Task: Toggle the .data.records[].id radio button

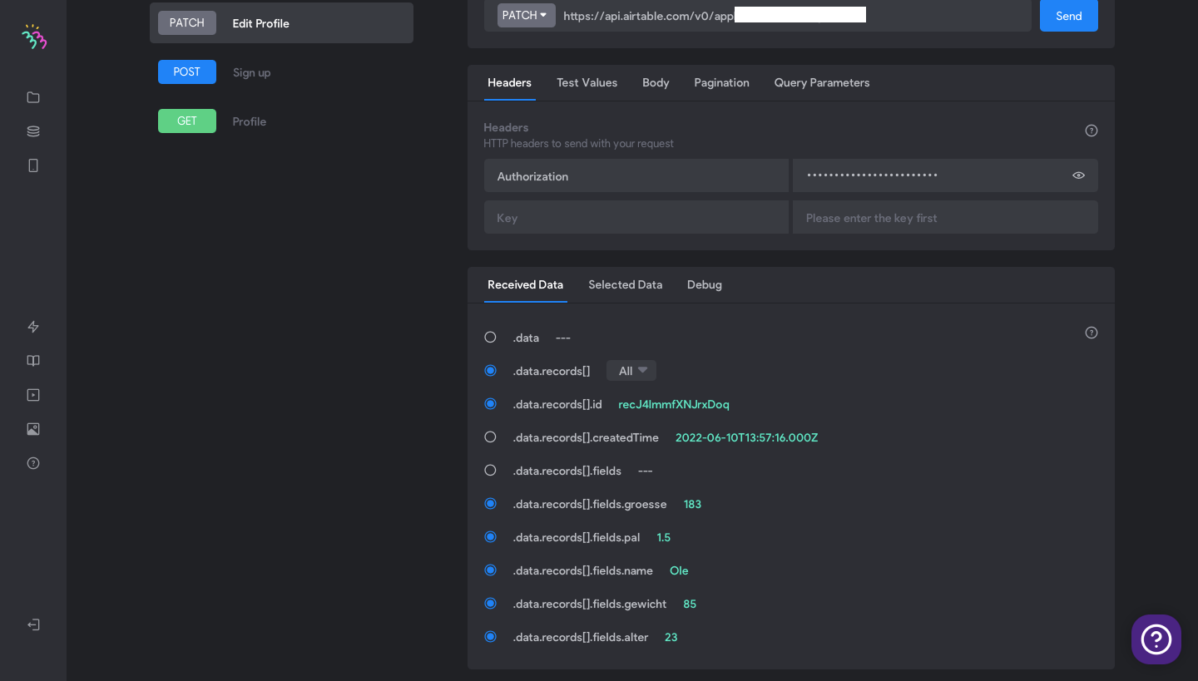Action: tap(490, 403)
